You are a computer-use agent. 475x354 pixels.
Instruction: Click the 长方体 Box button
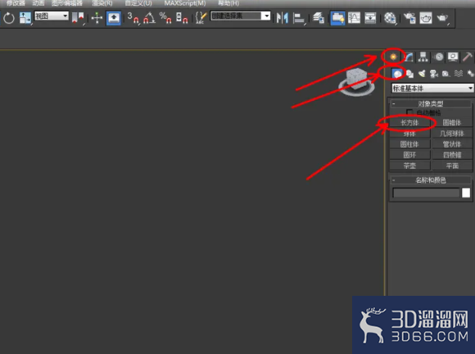click(x=409, y=122)
